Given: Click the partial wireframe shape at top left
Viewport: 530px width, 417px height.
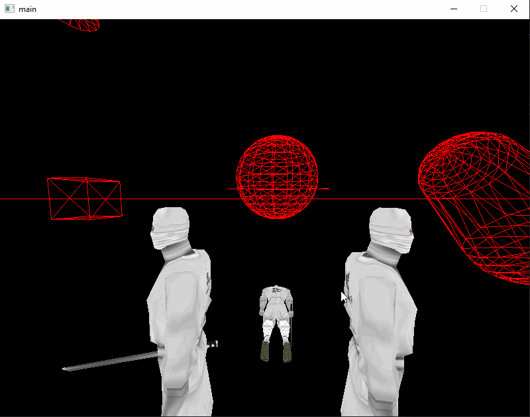Looking at the screenshot, I should (80, 25).
